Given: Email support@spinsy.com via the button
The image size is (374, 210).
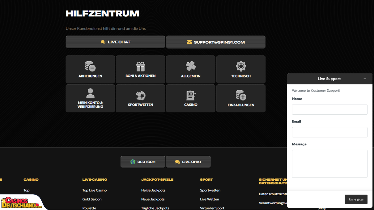Looking at the screenshot, I should tap(216, 42).
